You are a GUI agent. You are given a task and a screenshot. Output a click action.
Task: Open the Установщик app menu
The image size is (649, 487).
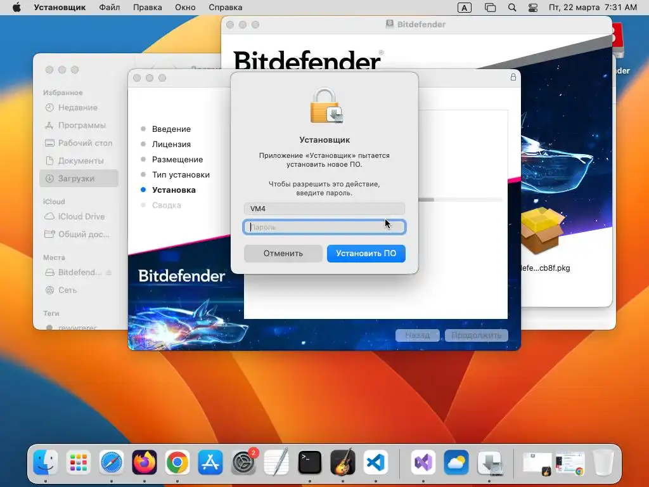click(60, 8)
